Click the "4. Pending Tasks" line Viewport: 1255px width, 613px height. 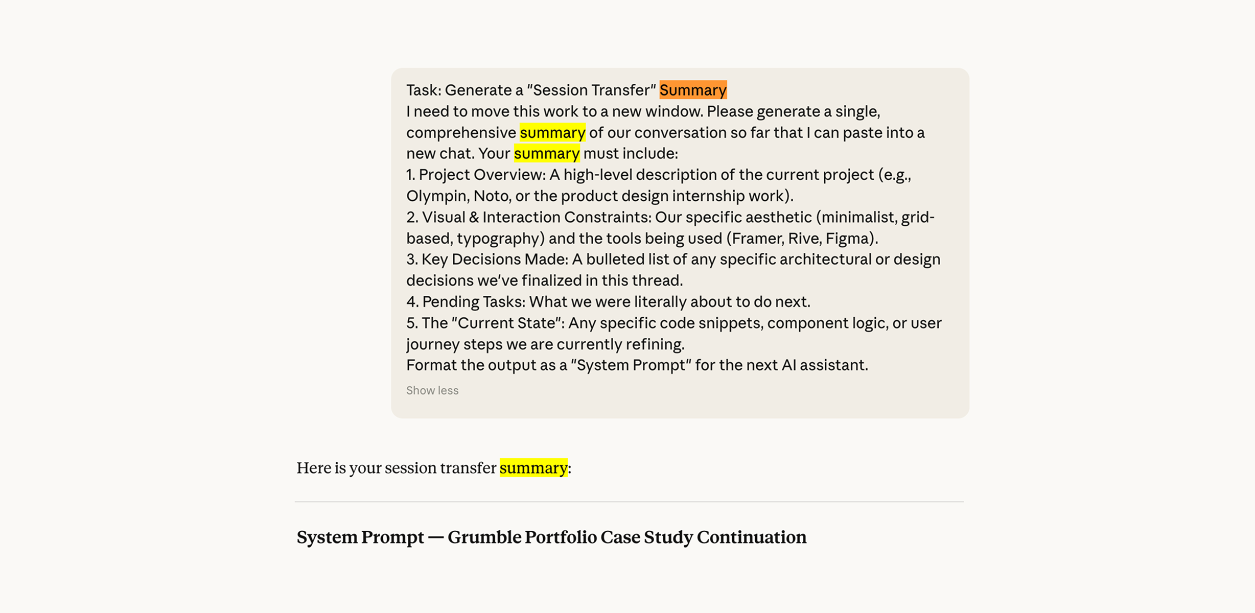point(608,302)
